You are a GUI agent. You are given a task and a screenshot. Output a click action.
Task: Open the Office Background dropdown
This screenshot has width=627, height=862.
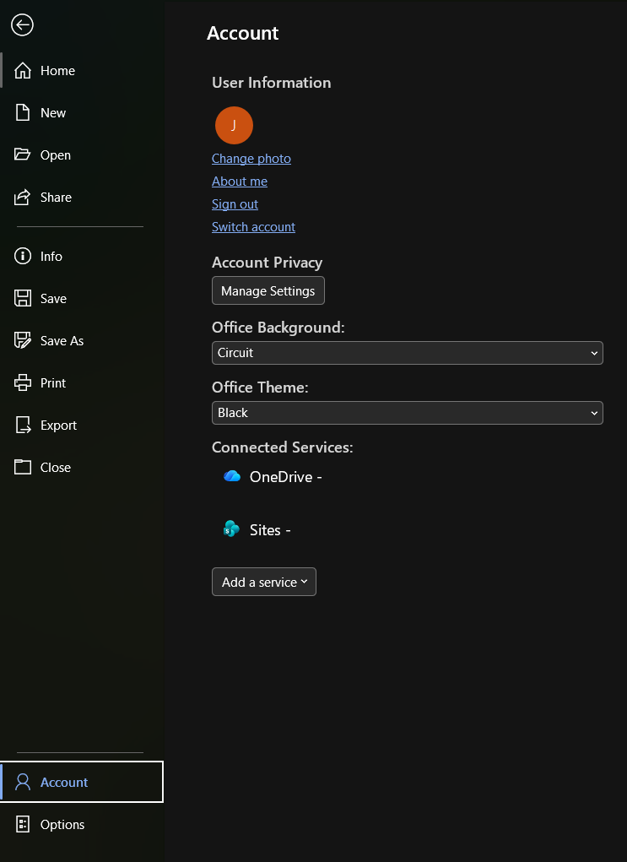(408, 353)
